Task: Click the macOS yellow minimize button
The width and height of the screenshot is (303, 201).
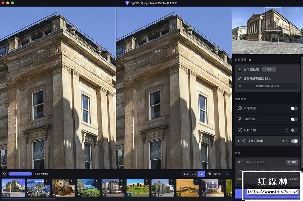Action: 8,3
